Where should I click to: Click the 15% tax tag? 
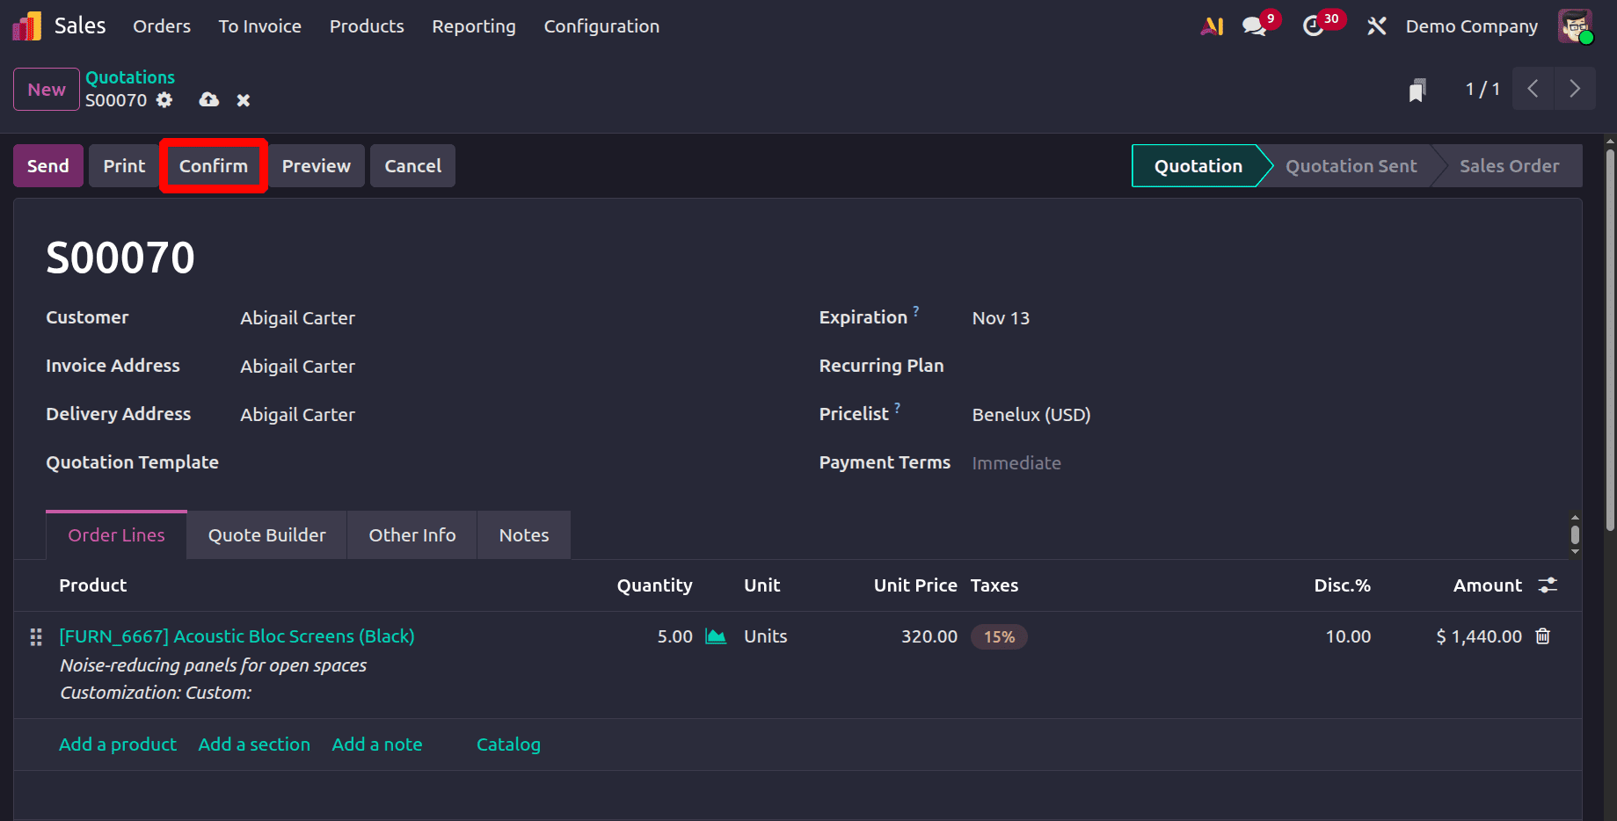999,637
